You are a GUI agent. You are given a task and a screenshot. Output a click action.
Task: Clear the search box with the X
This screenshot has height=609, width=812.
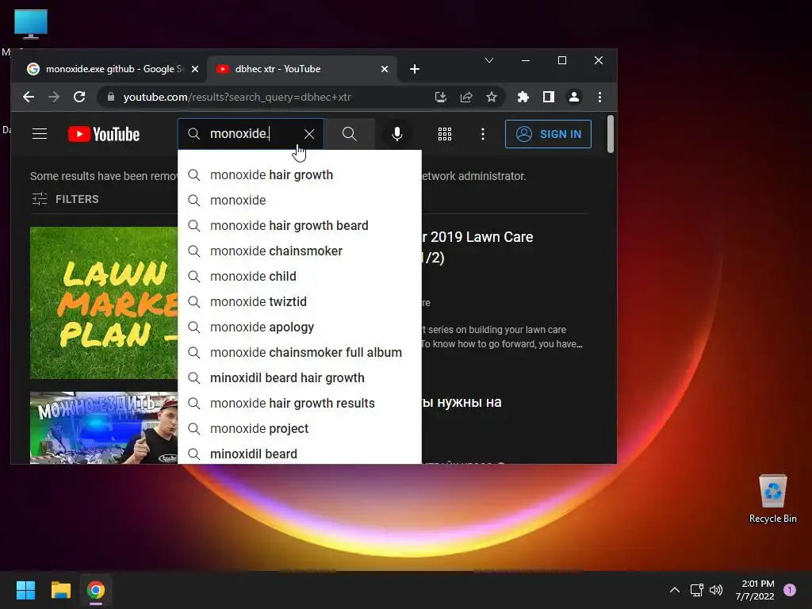point(309,134)
